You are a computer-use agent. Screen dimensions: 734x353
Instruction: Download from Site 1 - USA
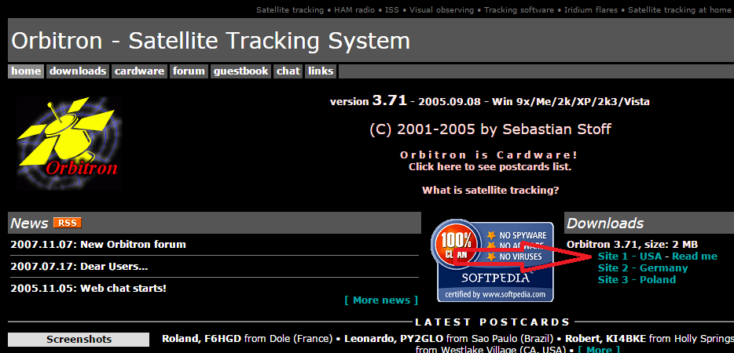point(629,257)
